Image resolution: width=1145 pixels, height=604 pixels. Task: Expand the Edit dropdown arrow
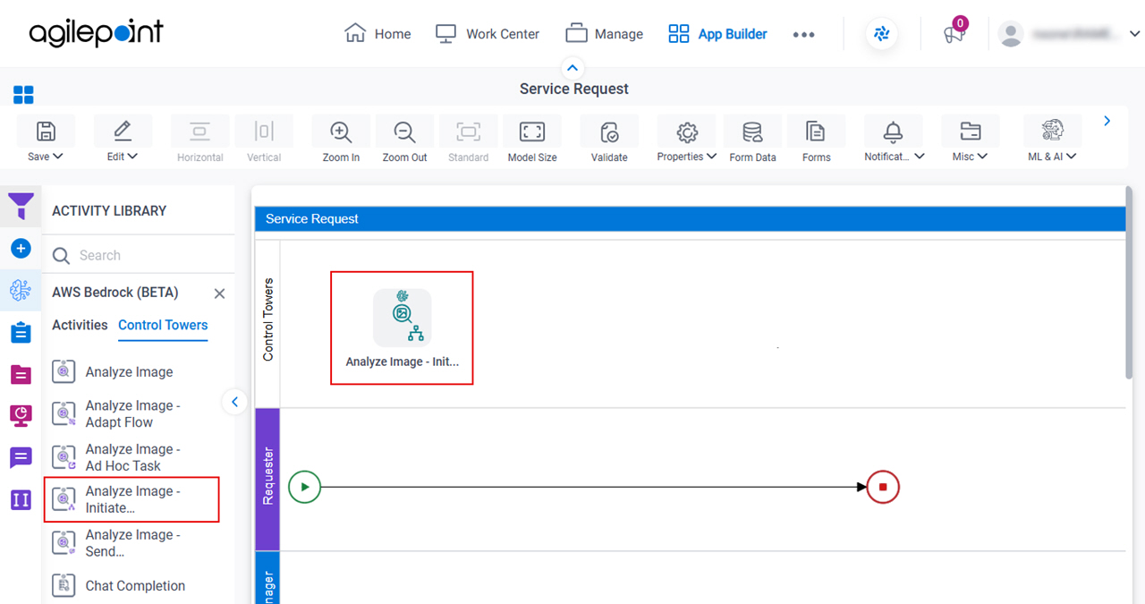point(132,157)
